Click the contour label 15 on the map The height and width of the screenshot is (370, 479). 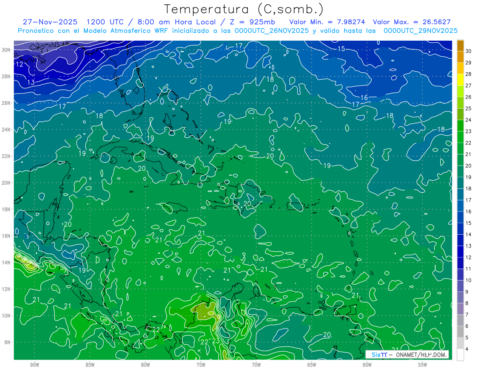pos(341,49)
